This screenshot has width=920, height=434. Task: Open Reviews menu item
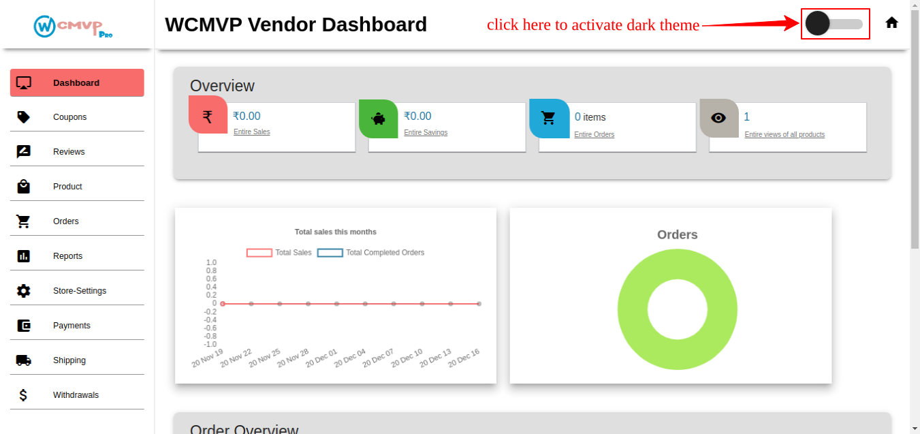(x=77, y=152)
